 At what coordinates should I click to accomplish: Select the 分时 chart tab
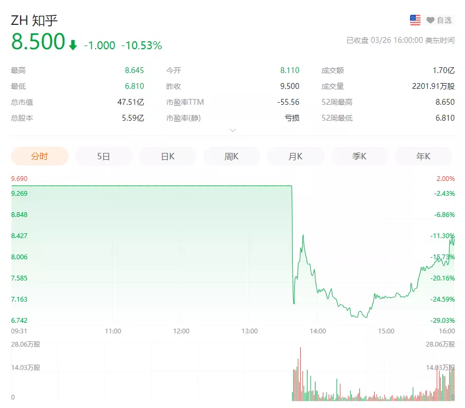pos(40,156)
